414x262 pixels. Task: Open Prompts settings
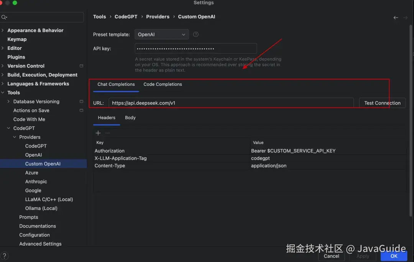[28, 217]
